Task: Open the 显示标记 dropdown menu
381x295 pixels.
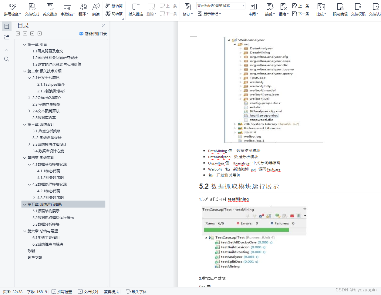Action: point(209,14)
